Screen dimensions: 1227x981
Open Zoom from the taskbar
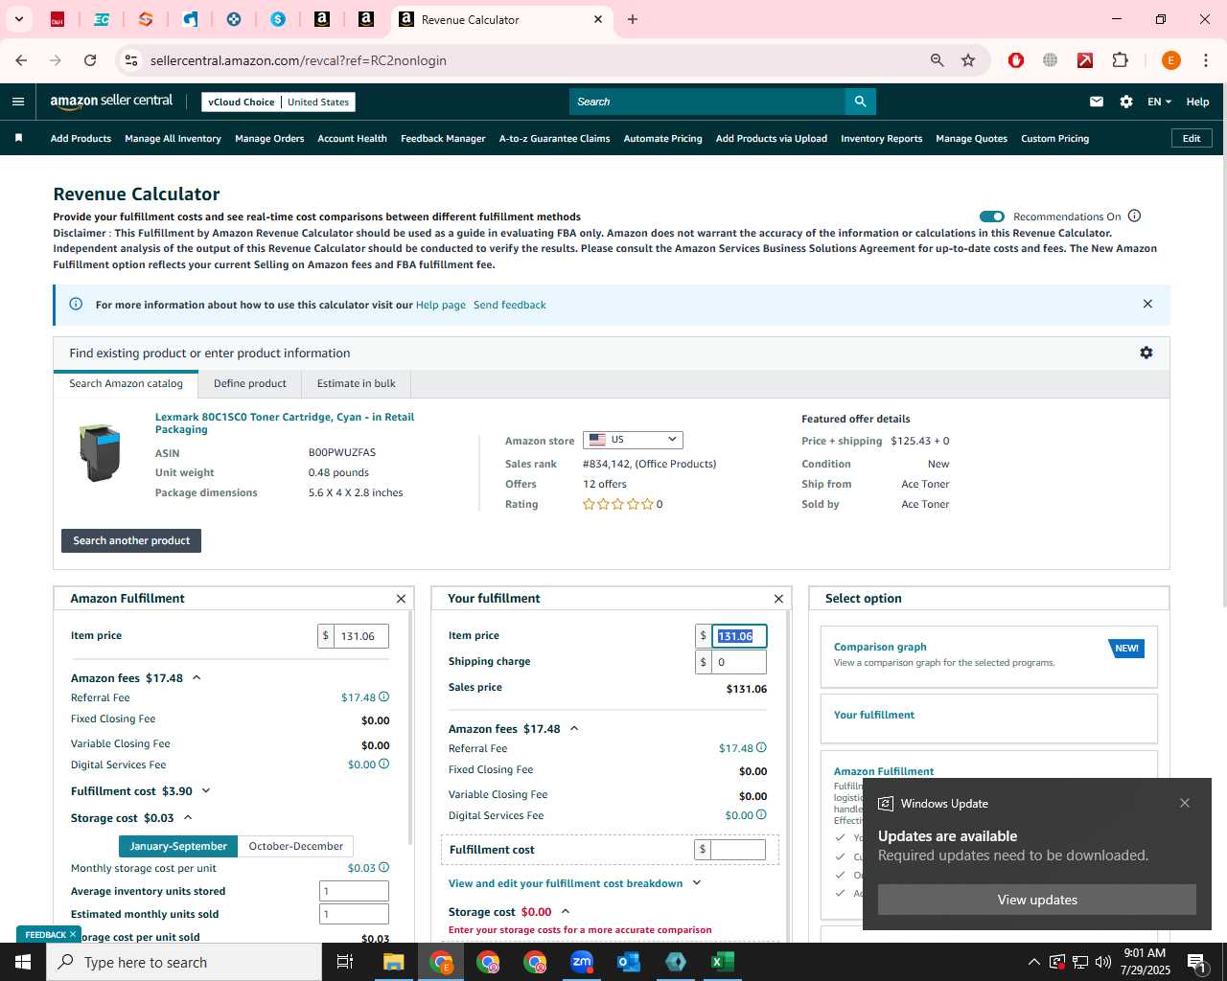pyautogui.click(x=582, y=962)
